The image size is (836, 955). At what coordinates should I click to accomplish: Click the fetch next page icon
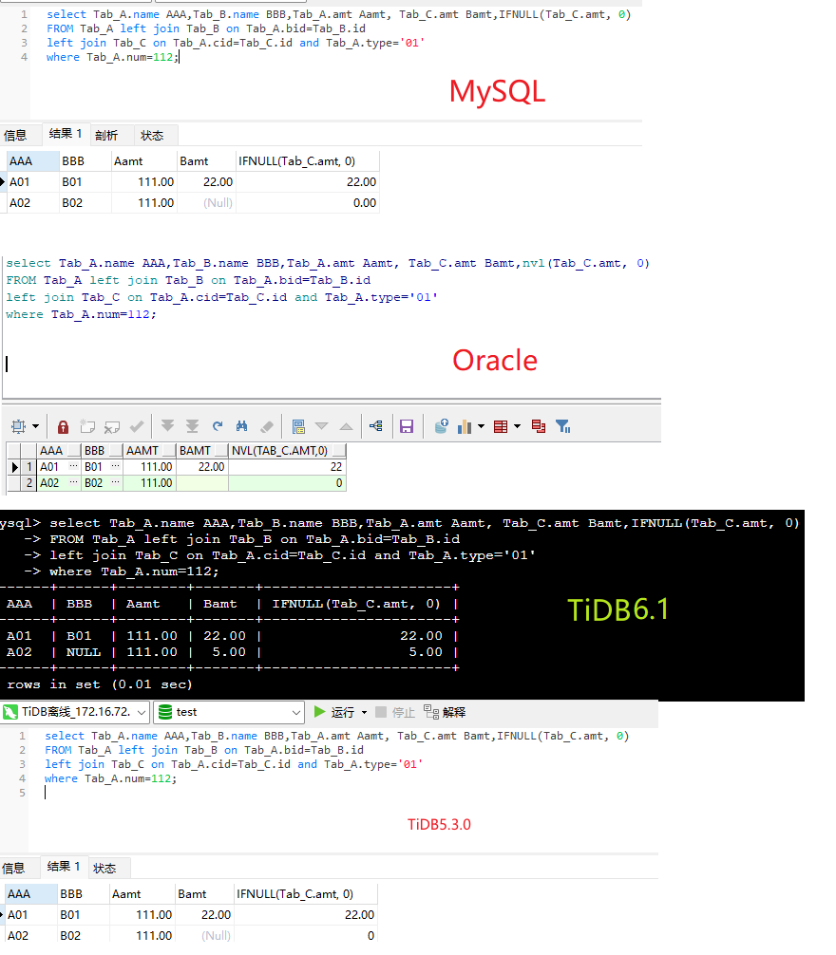[x=167, y=425]
